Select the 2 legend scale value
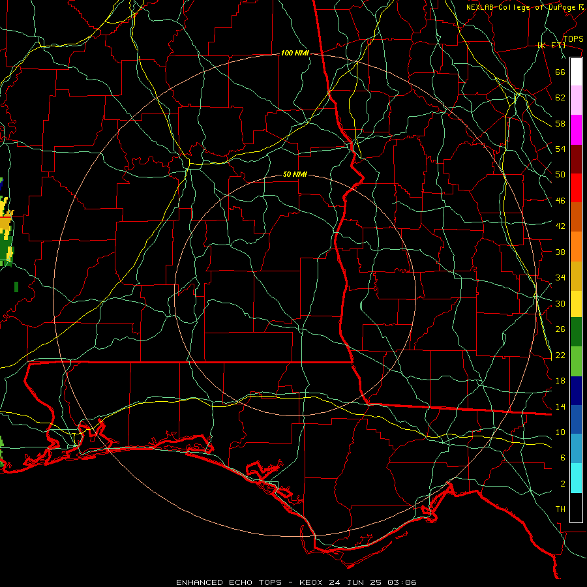The image size is (587, 587). click(563, 484)
